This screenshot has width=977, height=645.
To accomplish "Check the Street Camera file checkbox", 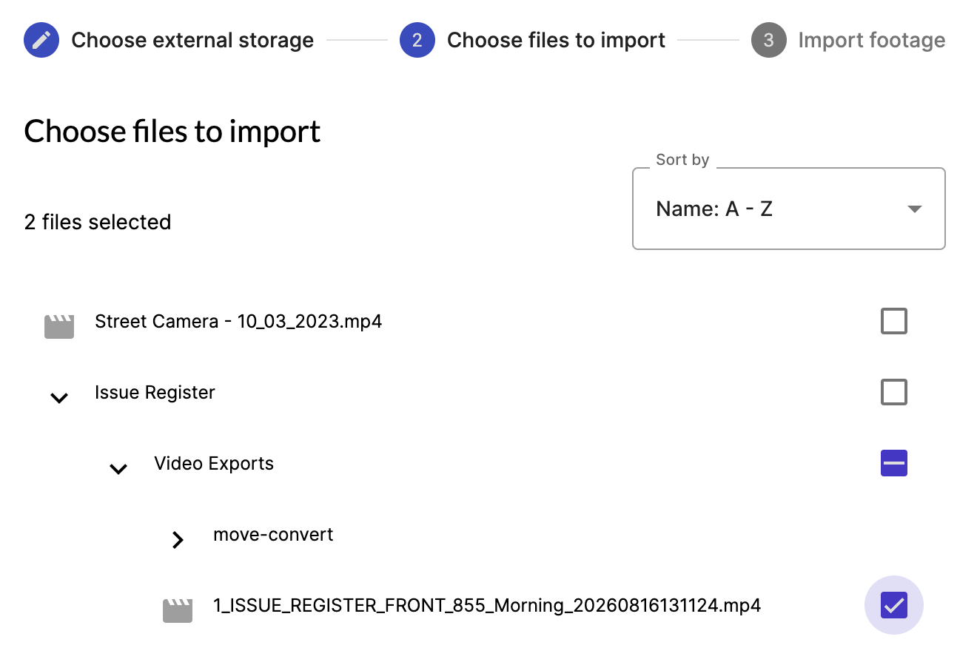I will (x=893, y=322).
